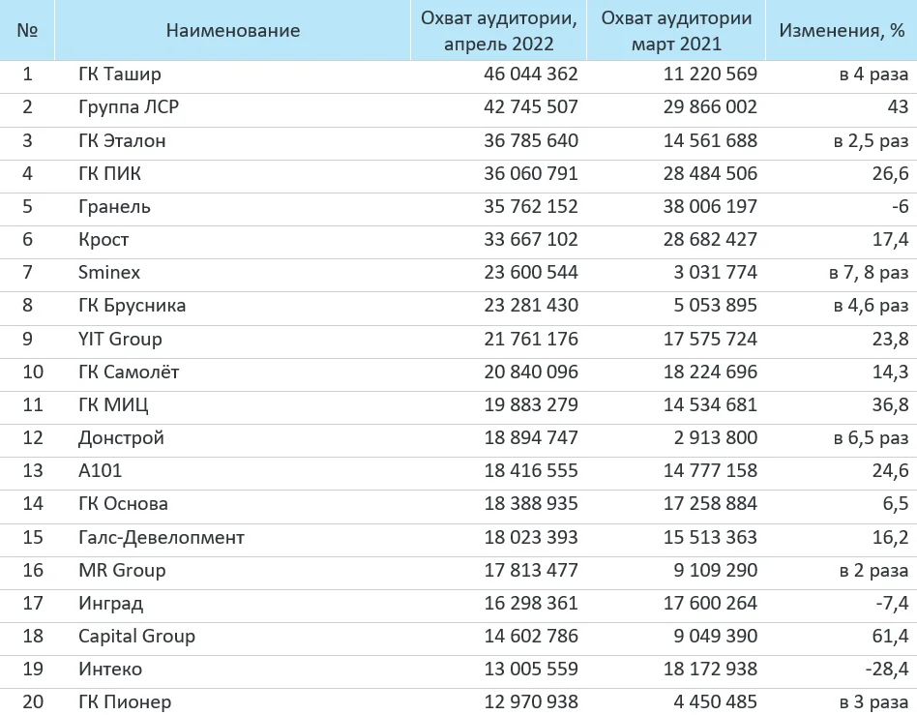Select the "Capital Group" cell
This screenshot has height=715, width=917.
coord(136,636)
